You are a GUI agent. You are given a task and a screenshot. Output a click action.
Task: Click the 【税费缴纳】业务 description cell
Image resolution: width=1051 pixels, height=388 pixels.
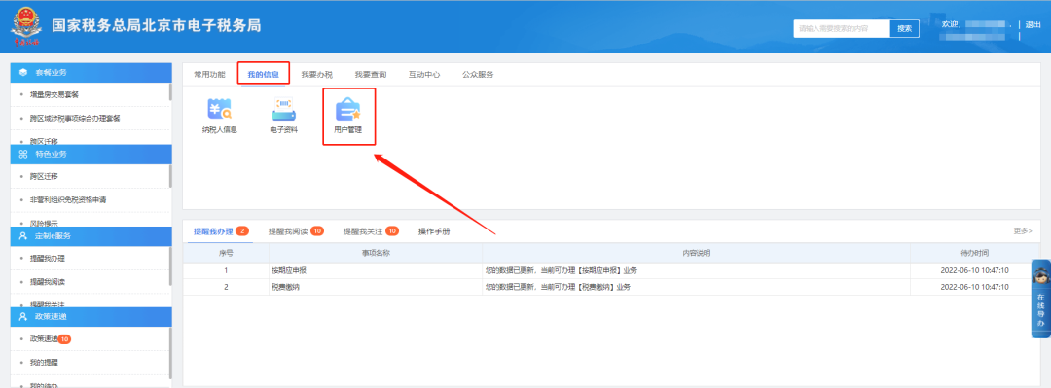coord(697,287)
